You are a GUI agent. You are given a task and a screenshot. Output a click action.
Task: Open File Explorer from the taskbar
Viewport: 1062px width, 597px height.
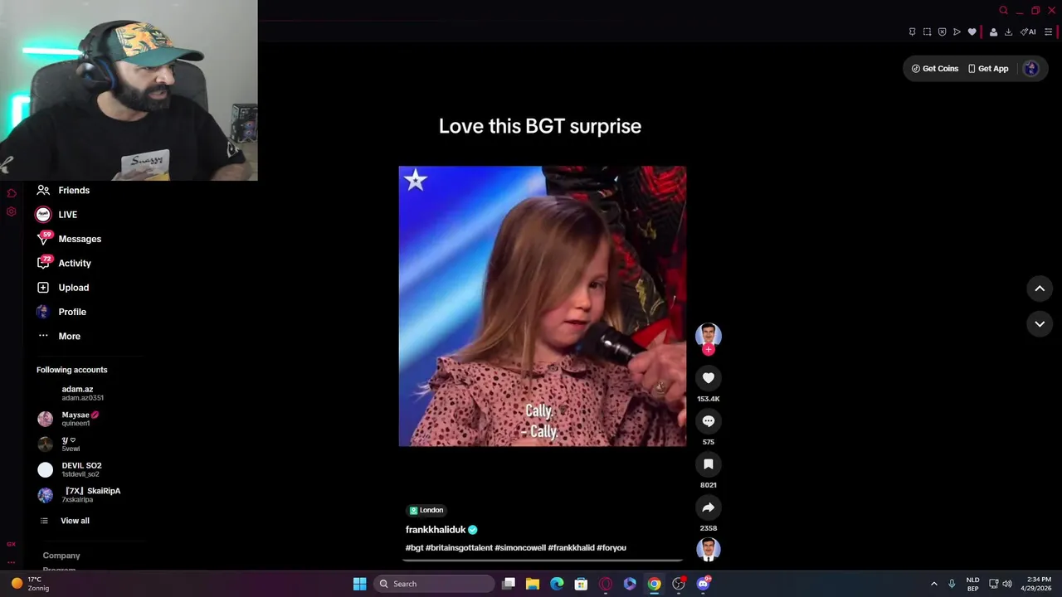533,584
